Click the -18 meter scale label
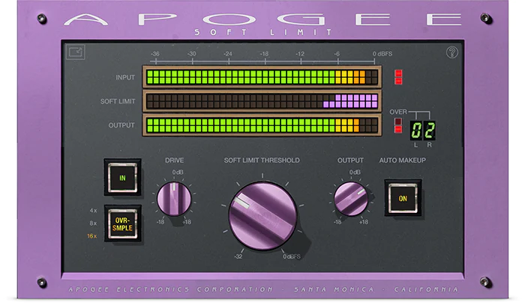 [x=264, y=54]
